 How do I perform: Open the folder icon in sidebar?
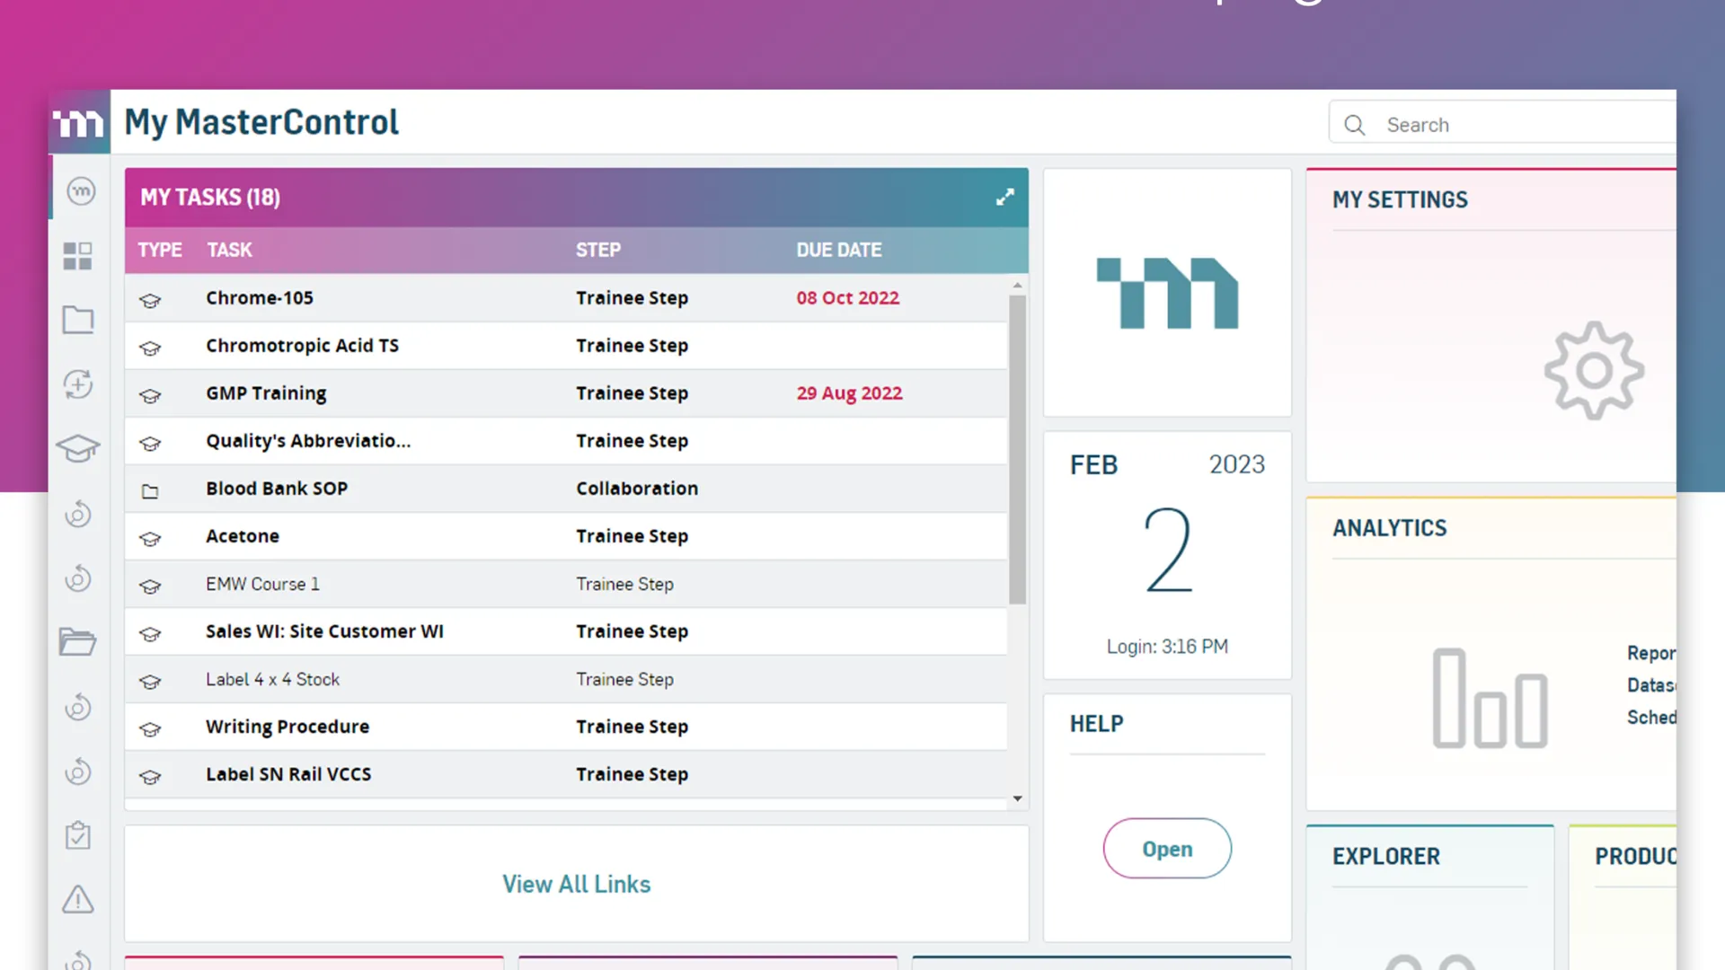coord(78,320)
